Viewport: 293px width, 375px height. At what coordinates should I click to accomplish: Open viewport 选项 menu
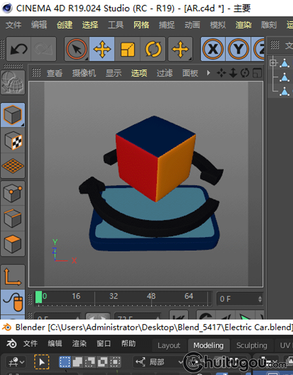coord(139,73)
